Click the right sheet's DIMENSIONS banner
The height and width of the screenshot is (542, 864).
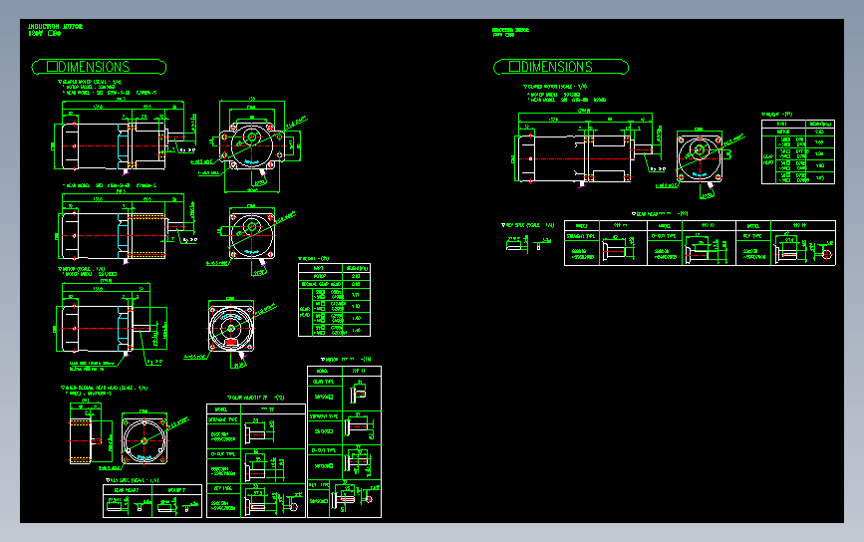pyautogui.click(x=561, y=67)
